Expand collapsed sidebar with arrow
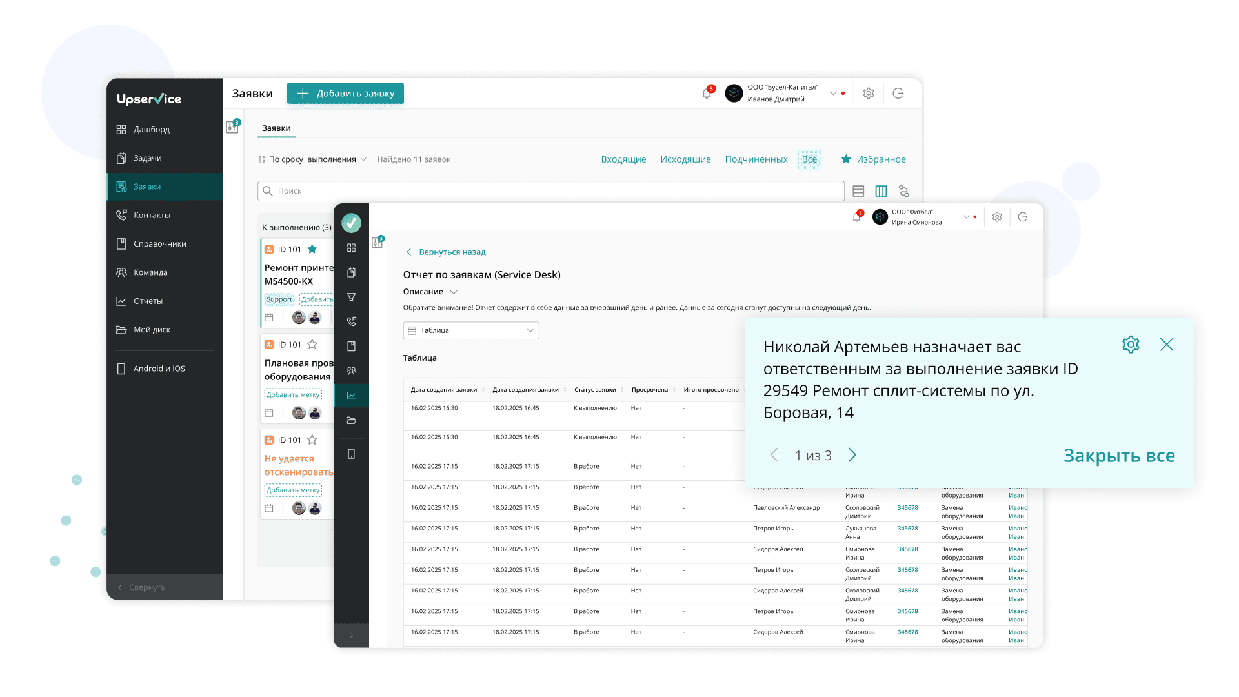 coord(351,636)
